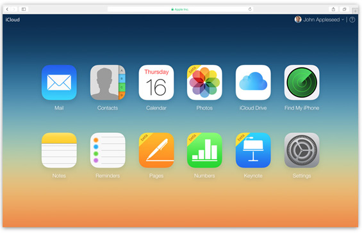Click the Calendar label text

coord(156,108)
